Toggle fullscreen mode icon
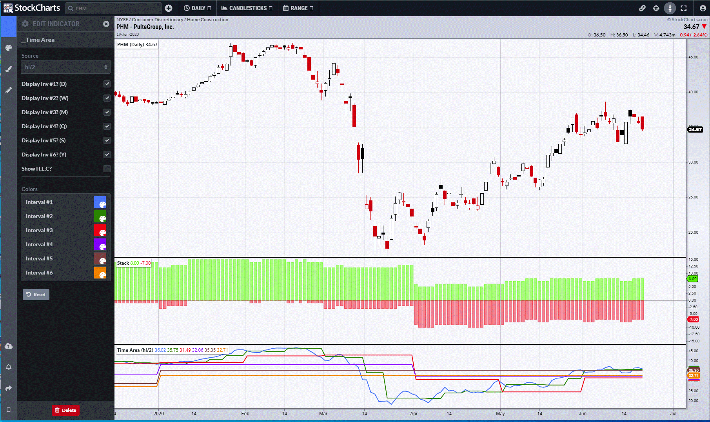 pos(684,8)
